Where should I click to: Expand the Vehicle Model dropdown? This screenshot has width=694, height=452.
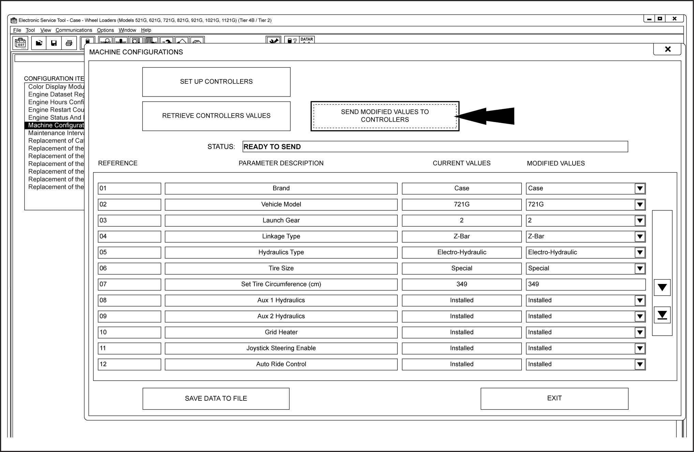640,205
